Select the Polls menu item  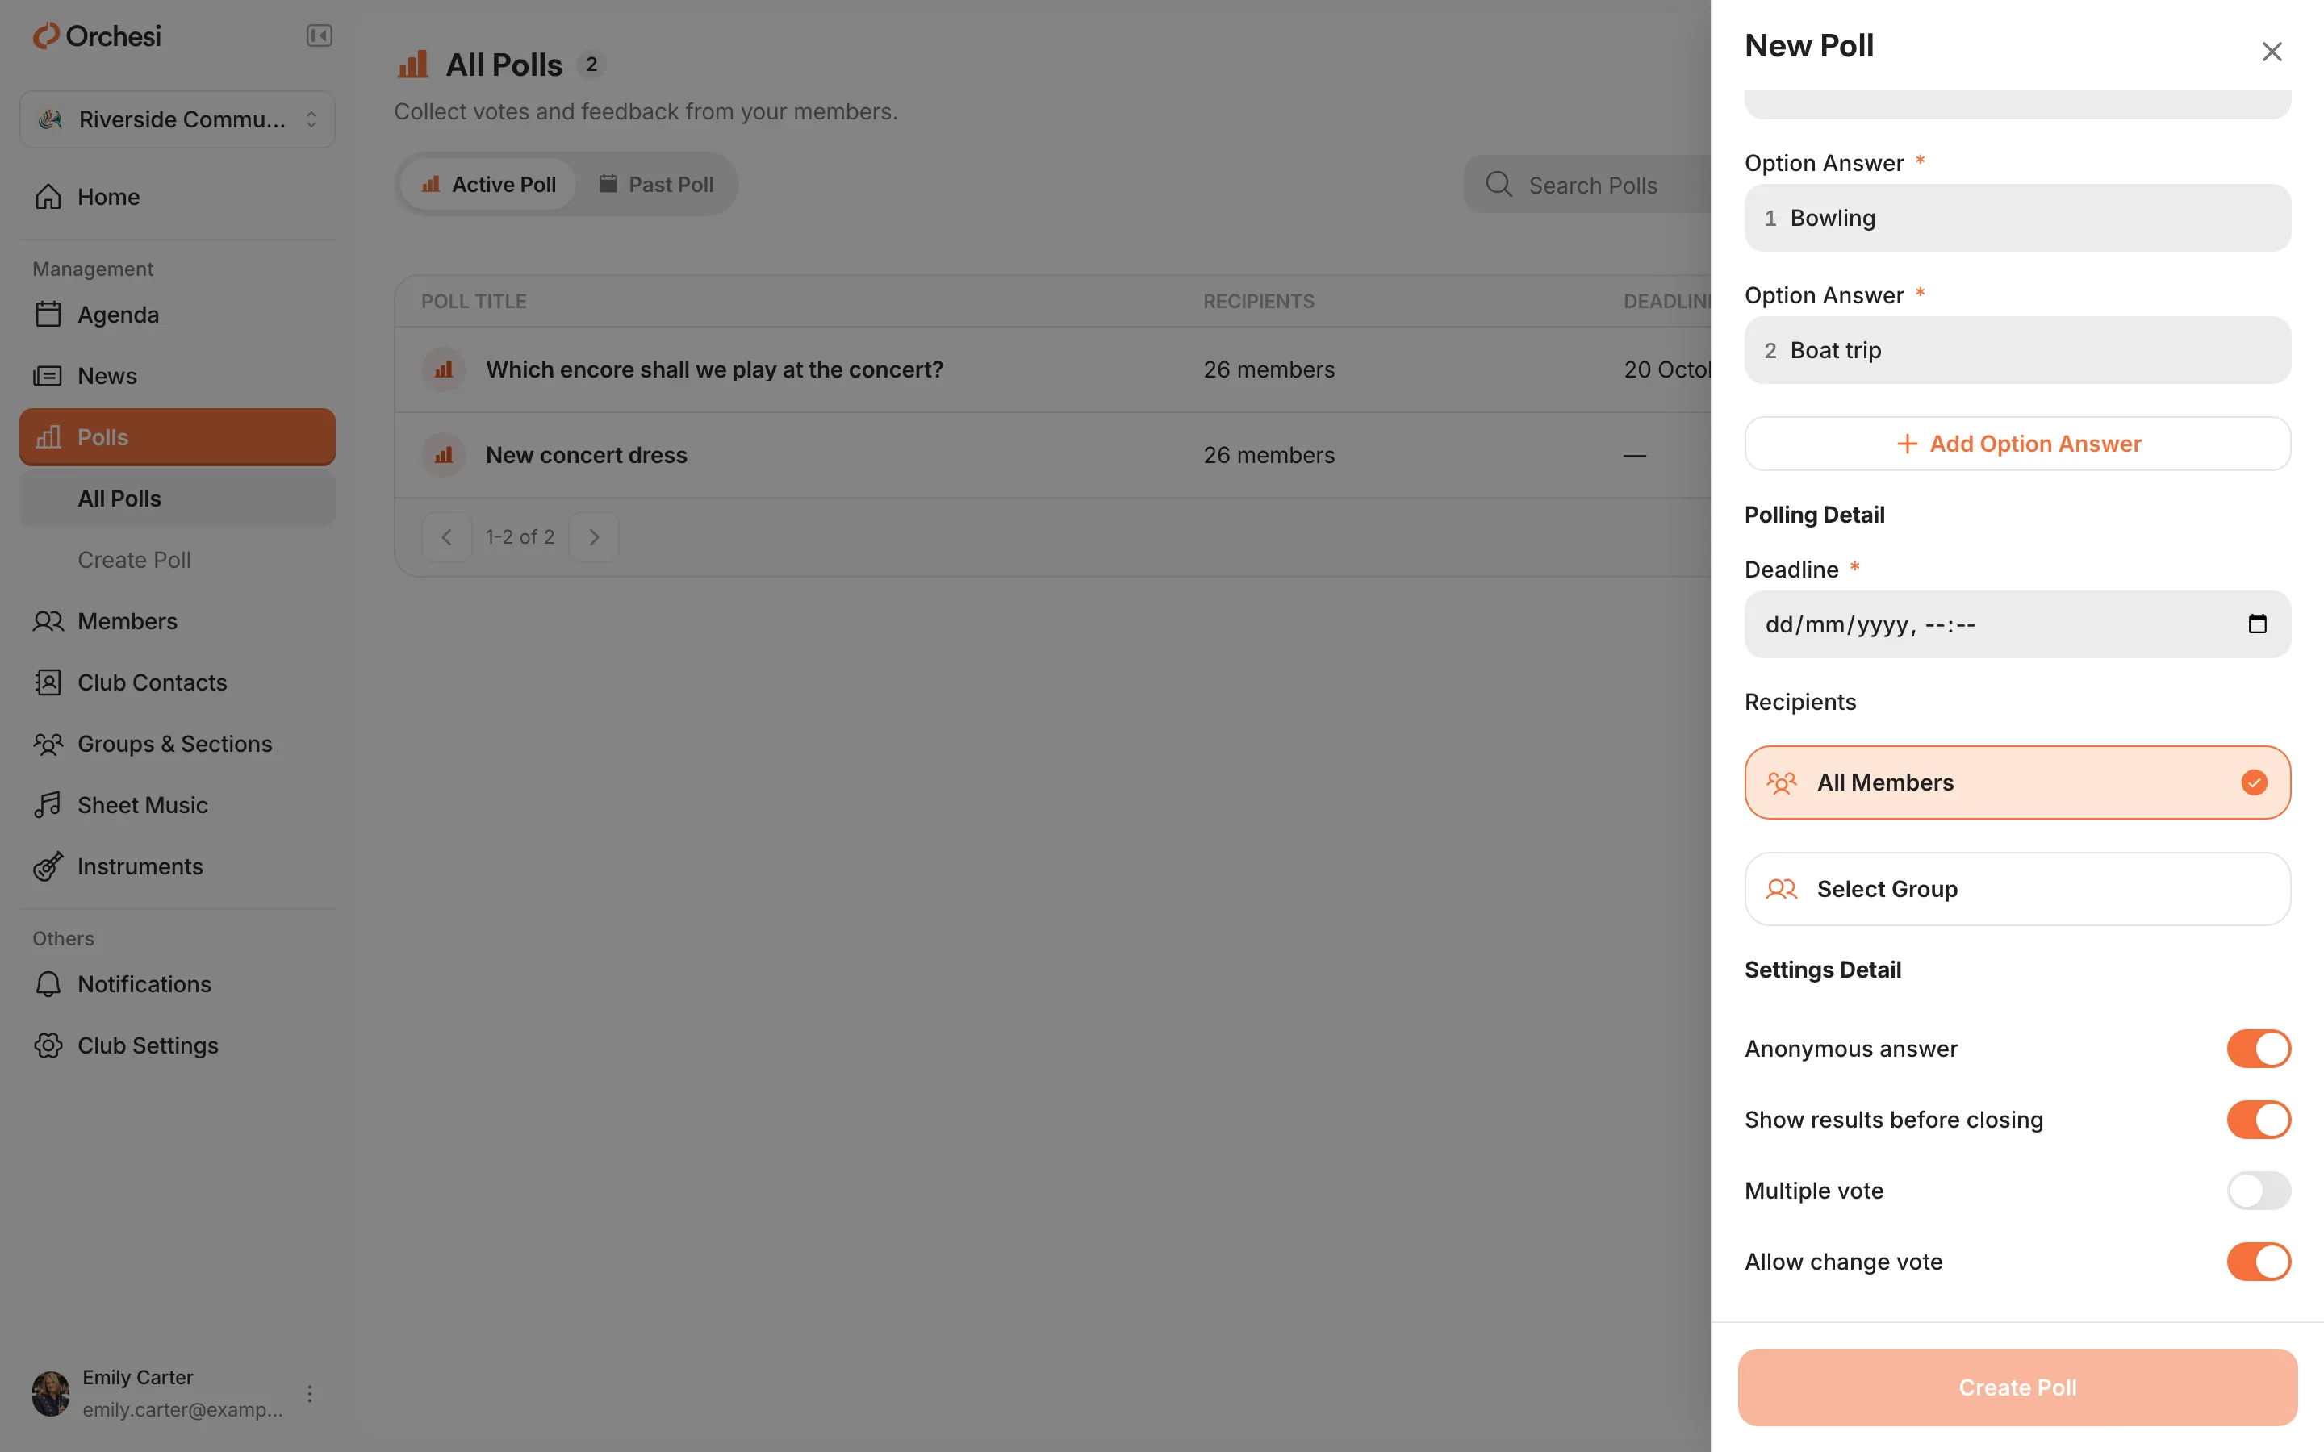coord(178,437)
